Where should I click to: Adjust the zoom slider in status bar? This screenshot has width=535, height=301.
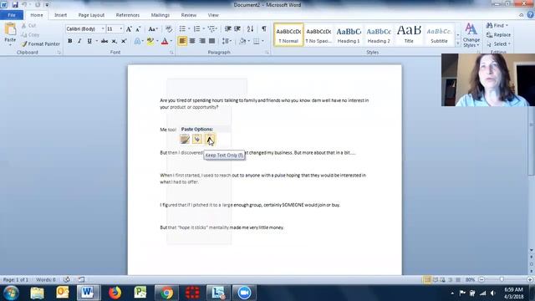(x=502, y=279)
